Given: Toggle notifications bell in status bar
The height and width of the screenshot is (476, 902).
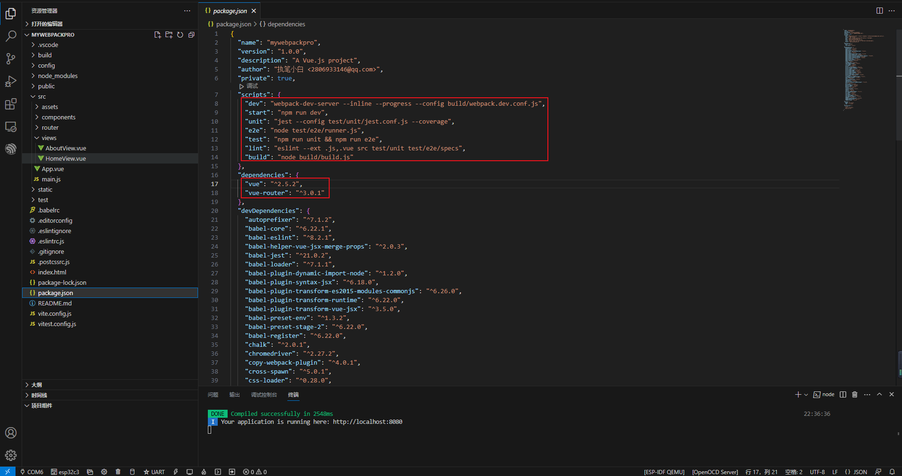Looking at the screenshot, I should [x=892, y=472].
